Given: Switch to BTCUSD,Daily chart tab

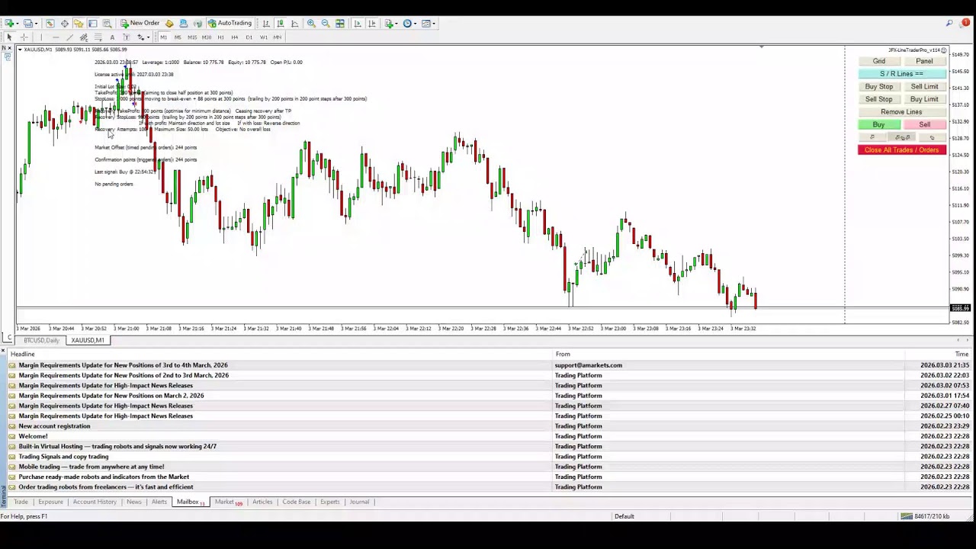Looking at the screenshot, I should 41,340.
